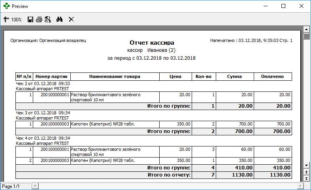Click the Чек 3 от 03.12.2018 09:34 line
This screenshot has height=190, width=311.
pyautogui.click(x=43, y=113)
